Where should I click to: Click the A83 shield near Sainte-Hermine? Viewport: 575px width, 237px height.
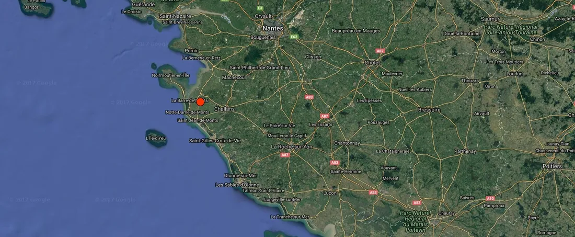(335, 163)
